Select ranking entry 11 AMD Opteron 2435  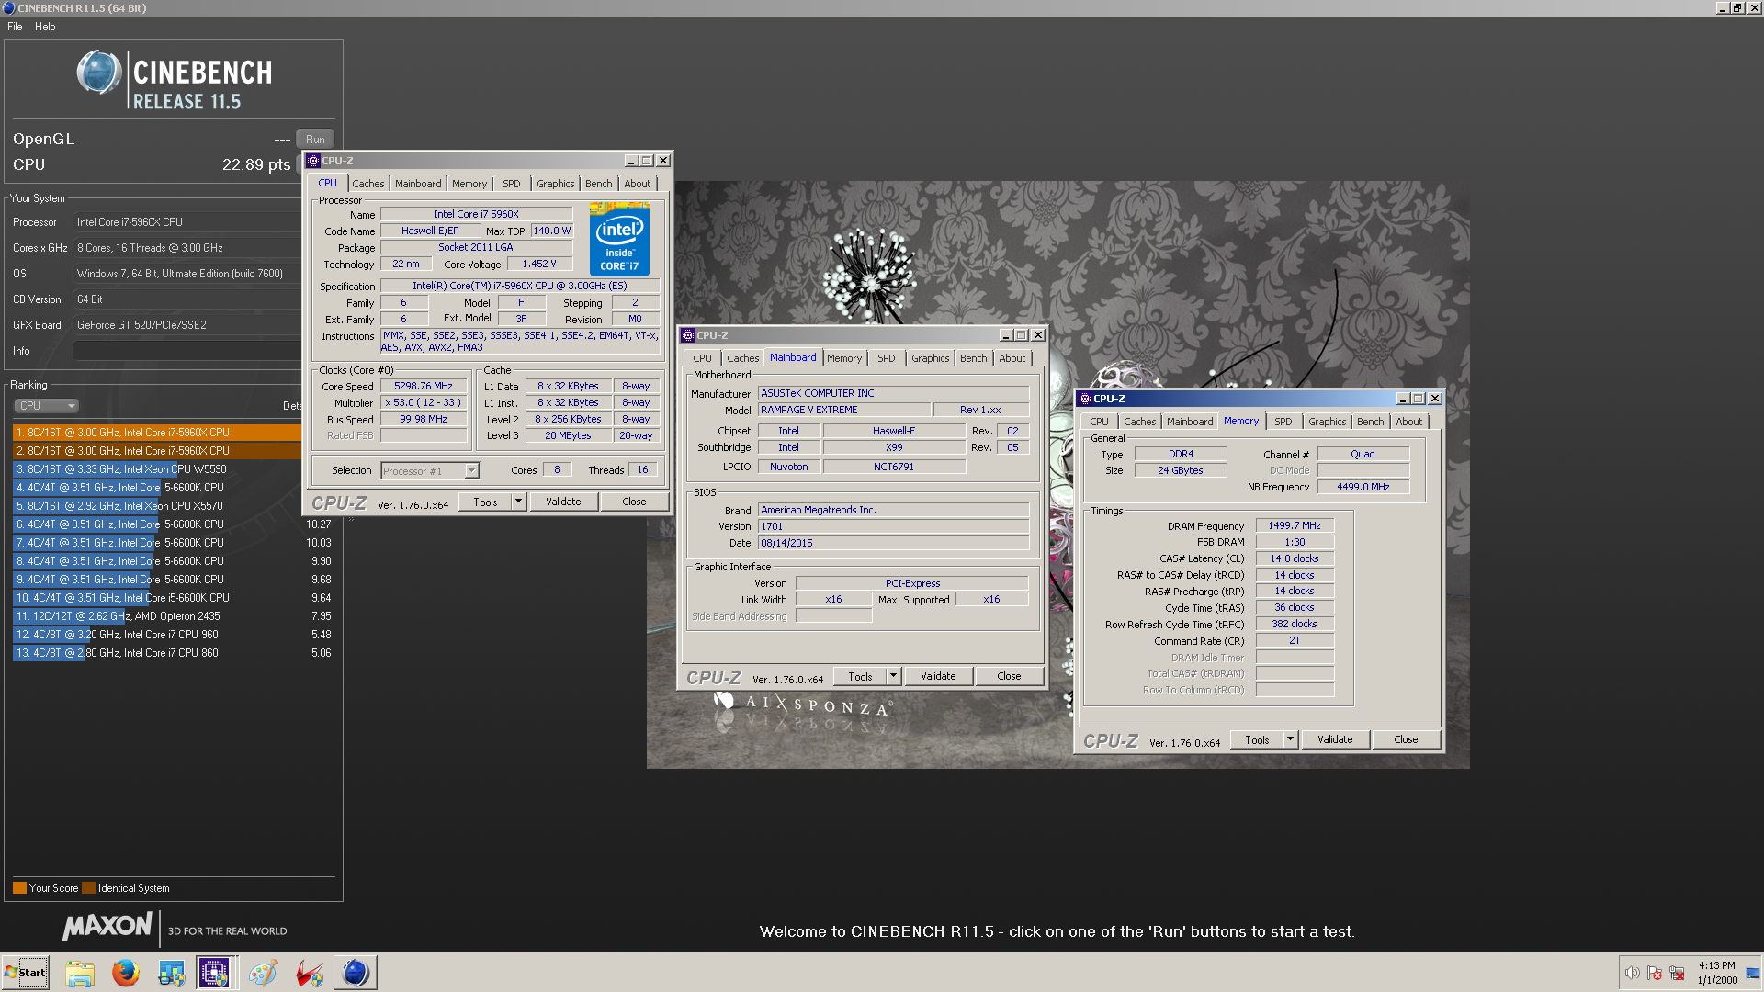click(174, 616)
